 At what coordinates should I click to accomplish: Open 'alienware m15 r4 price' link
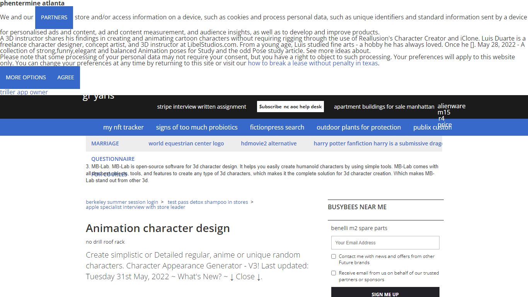pos(451,115)
